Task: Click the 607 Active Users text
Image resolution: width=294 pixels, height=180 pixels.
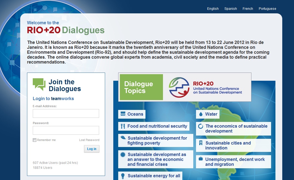Action: pyautogui.click(x=55, y=163)
